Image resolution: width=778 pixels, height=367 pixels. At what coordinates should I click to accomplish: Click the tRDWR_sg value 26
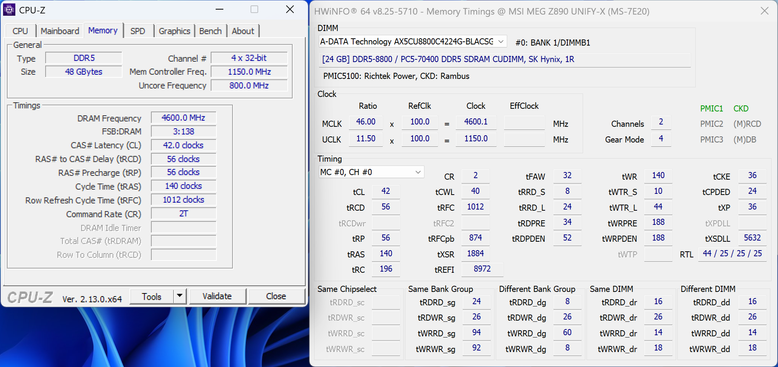pyautogui.click(x=477, y=317)
